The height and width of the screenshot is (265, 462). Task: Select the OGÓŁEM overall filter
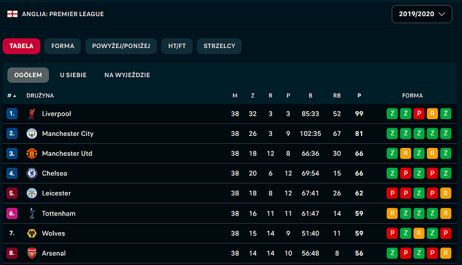tap(28, 75)
